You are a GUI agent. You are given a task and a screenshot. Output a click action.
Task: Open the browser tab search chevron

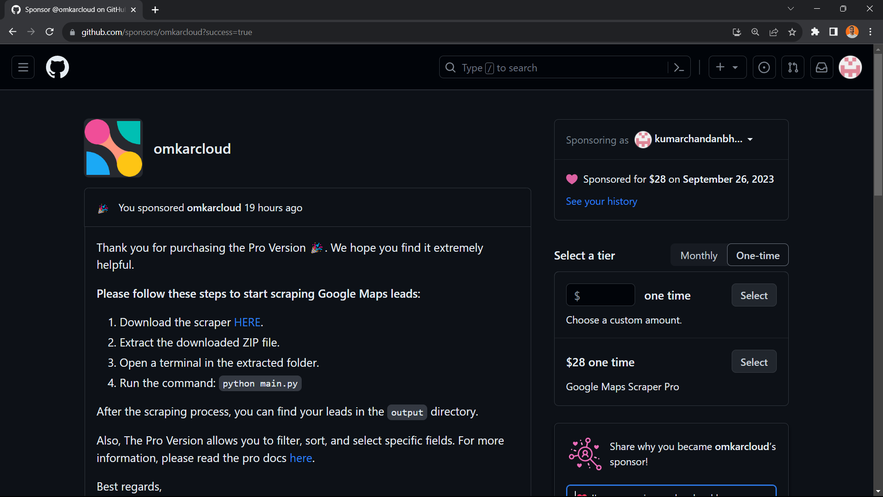(791, 9)
